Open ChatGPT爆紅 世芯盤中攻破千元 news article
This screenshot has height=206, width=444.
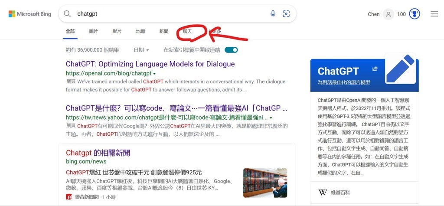coord(134,172)
